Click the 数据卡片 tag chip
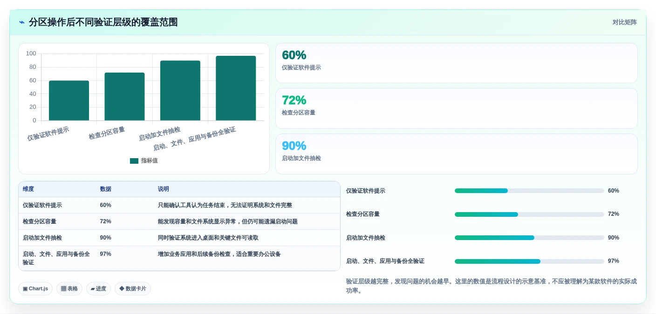 tap(133, 288)
